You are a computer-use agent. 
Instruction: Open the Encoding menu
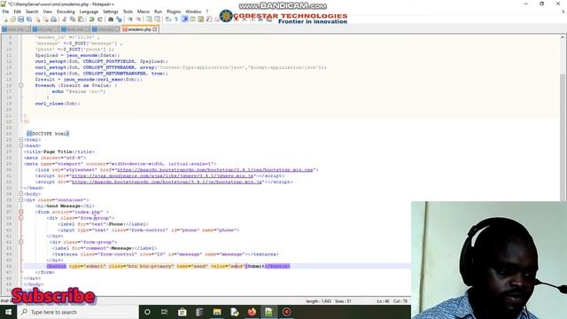tap(66, 12)
